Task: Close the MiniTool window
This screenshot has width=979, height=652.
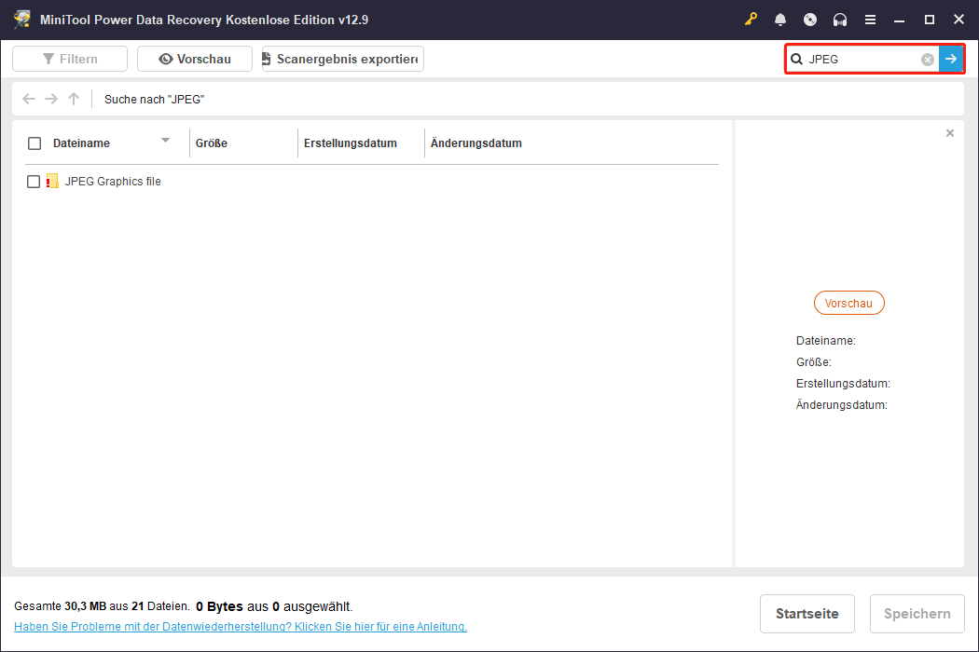Action: [959, 20]
